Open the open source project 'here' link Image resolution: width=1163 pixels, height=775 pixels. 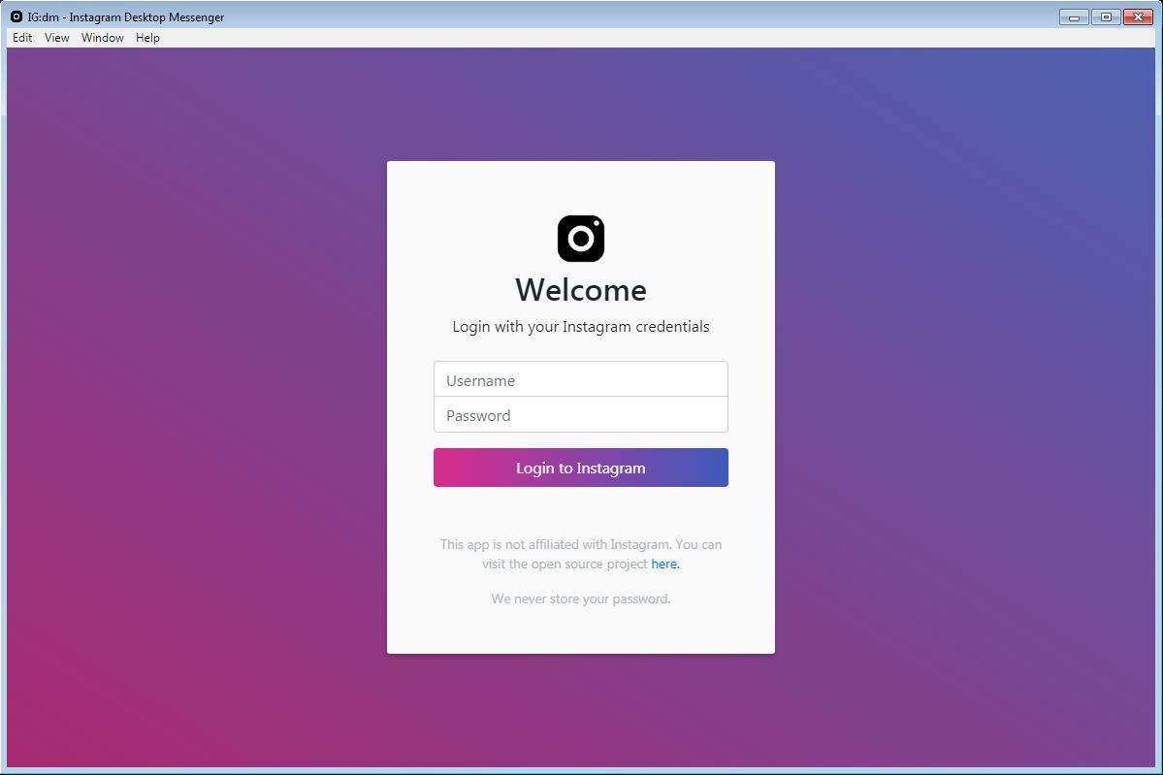click(x=664, y=564)
